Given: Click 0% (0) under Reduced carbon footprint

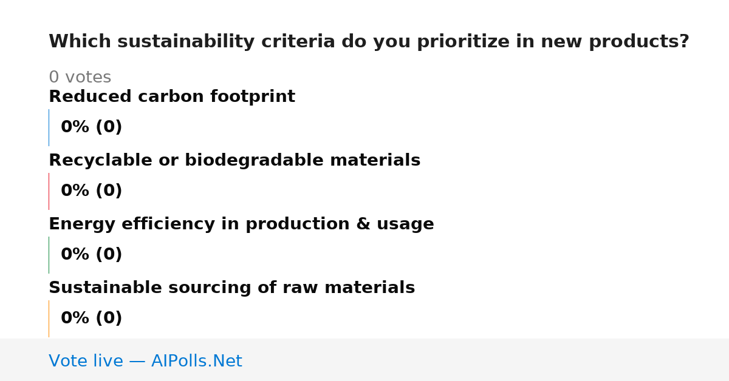Looking at the screenshot, I should (92, 127).
